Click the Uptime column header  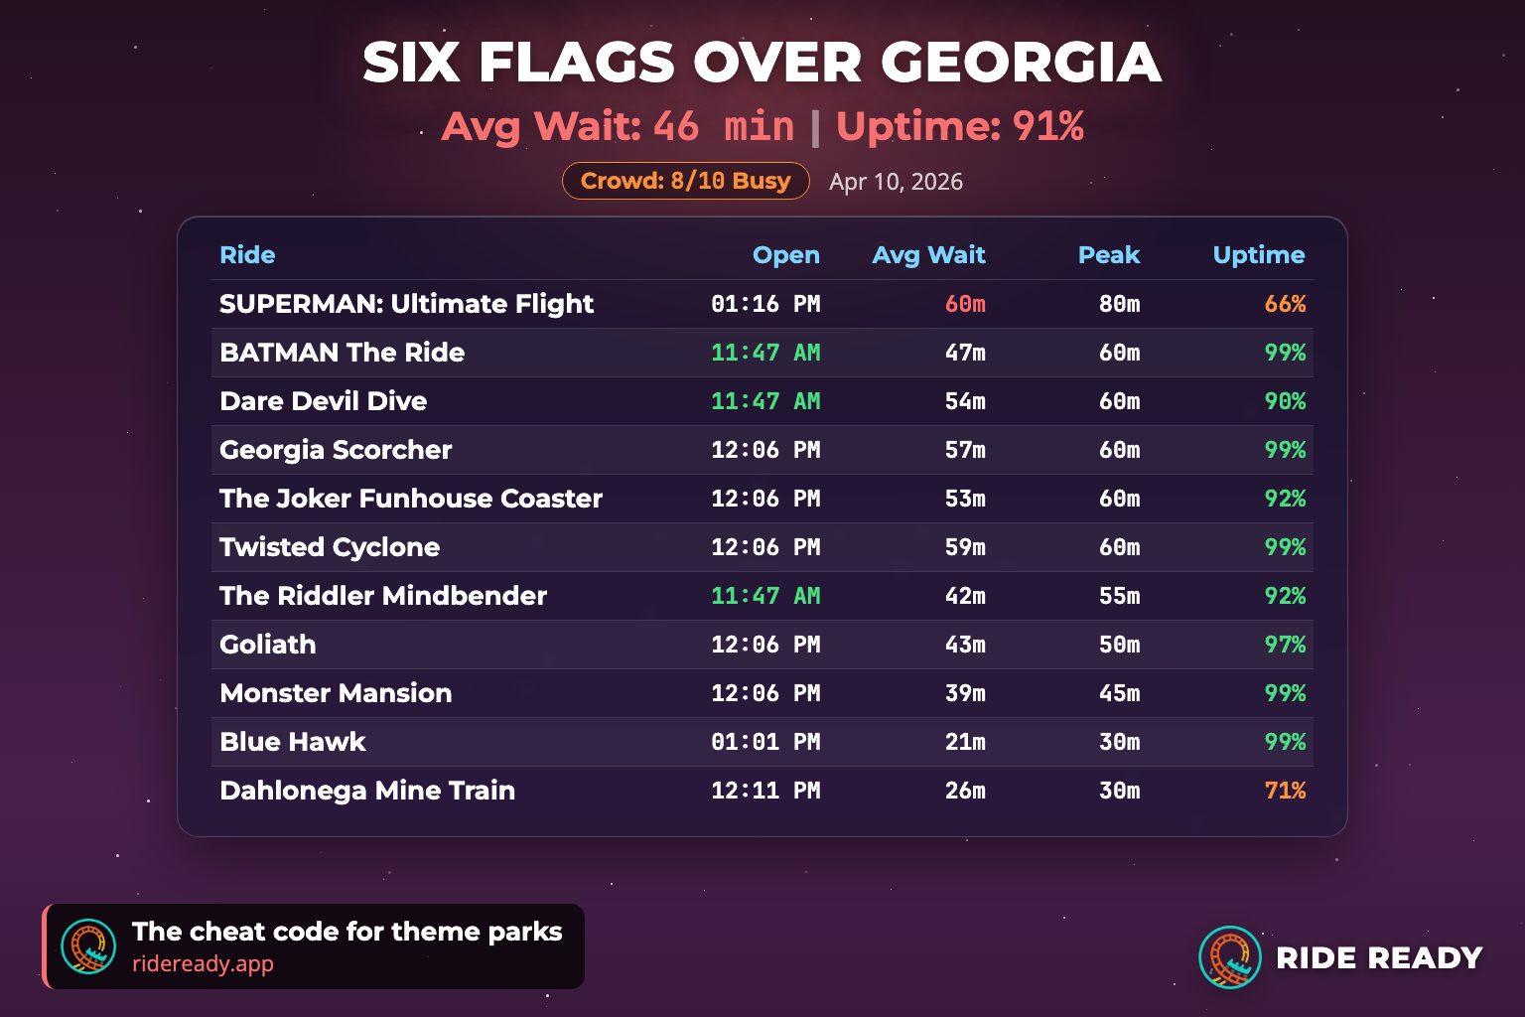tap(1259, 255)
